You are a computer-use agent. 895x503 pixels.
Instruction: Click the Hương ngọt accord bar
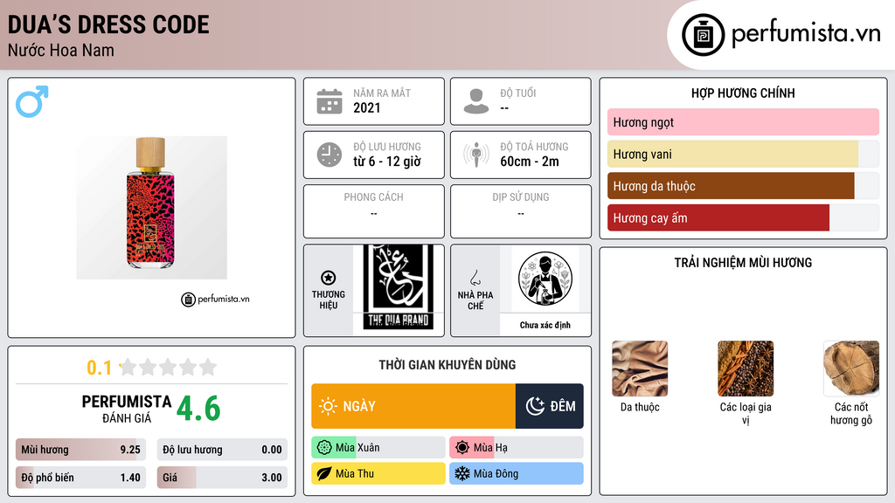(743, 122)
